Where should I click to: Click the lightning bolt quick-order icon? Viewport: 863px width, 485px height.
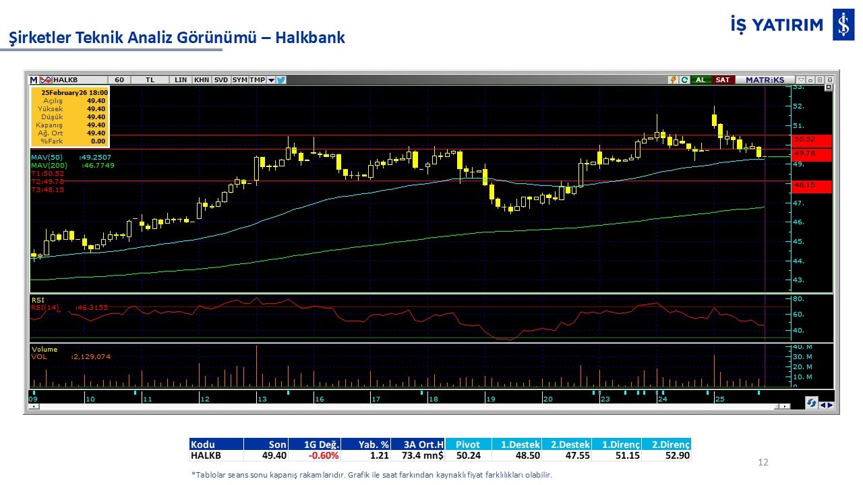pos(673,79)
